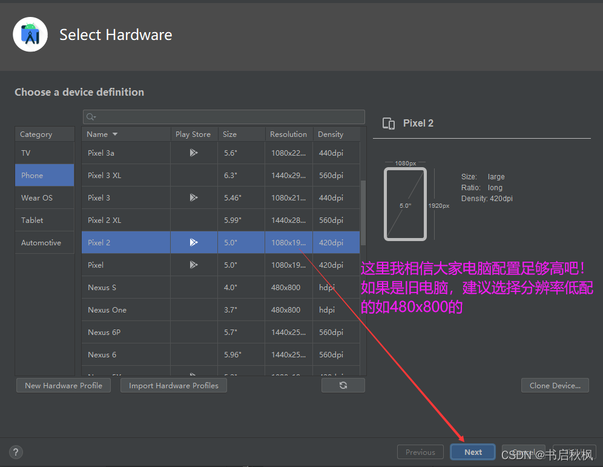Image resolution: width=603 pixels, height=467 pixels.
Task: Select the Tablet category
Action: (x=45, y=220)
